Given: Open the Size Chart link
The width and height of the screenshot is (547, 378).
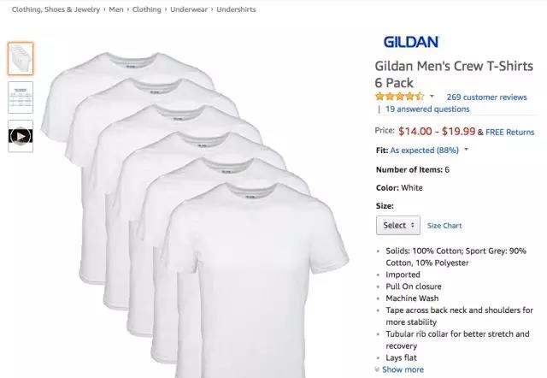Looking at the screenshot, I should (444, 226).
